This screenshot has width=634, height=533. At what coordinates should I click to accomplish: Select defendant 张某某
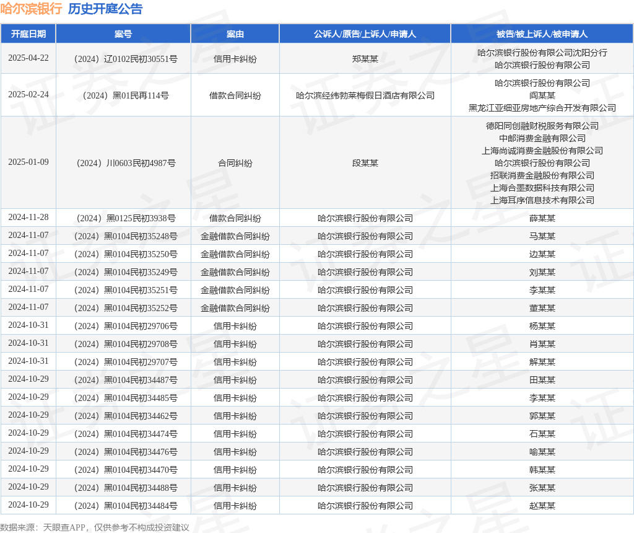[542, 488]
